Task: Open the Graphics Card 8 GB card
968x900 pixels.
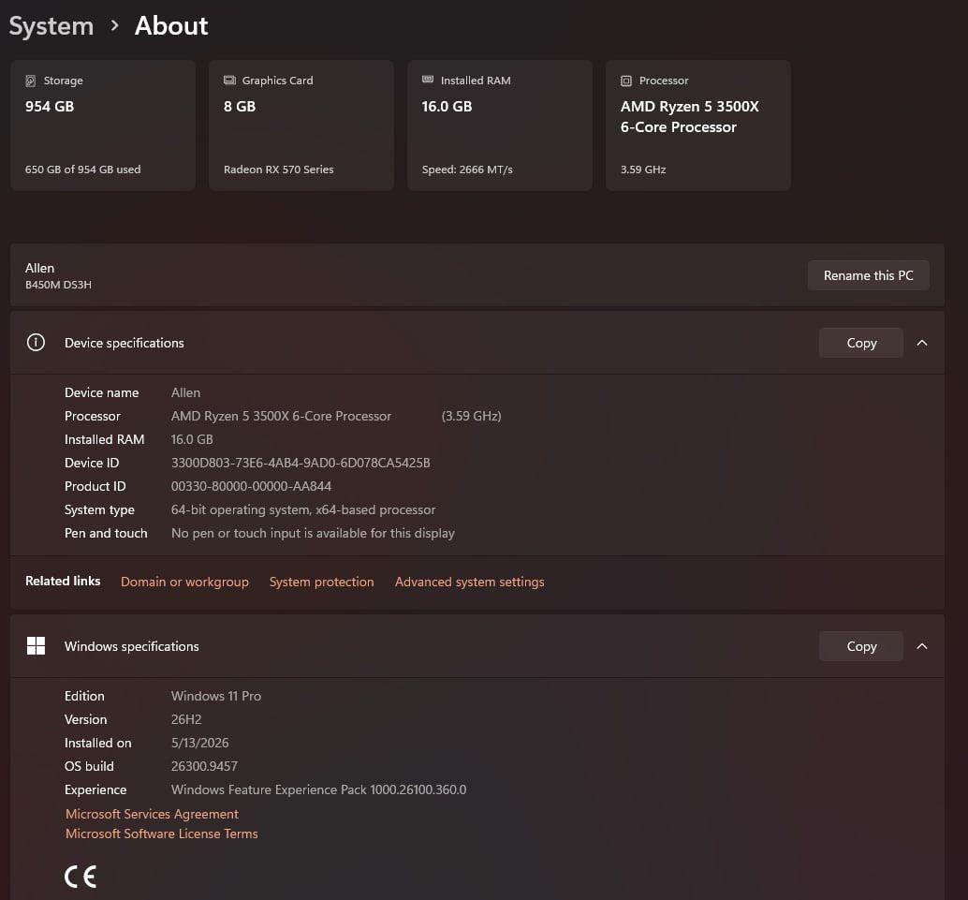Action: click(301, 125)
